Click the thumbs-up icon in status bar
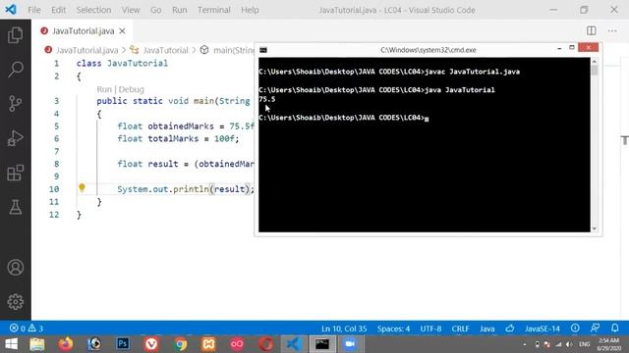The width and height of the screenshot is (629, 353). 510,328
